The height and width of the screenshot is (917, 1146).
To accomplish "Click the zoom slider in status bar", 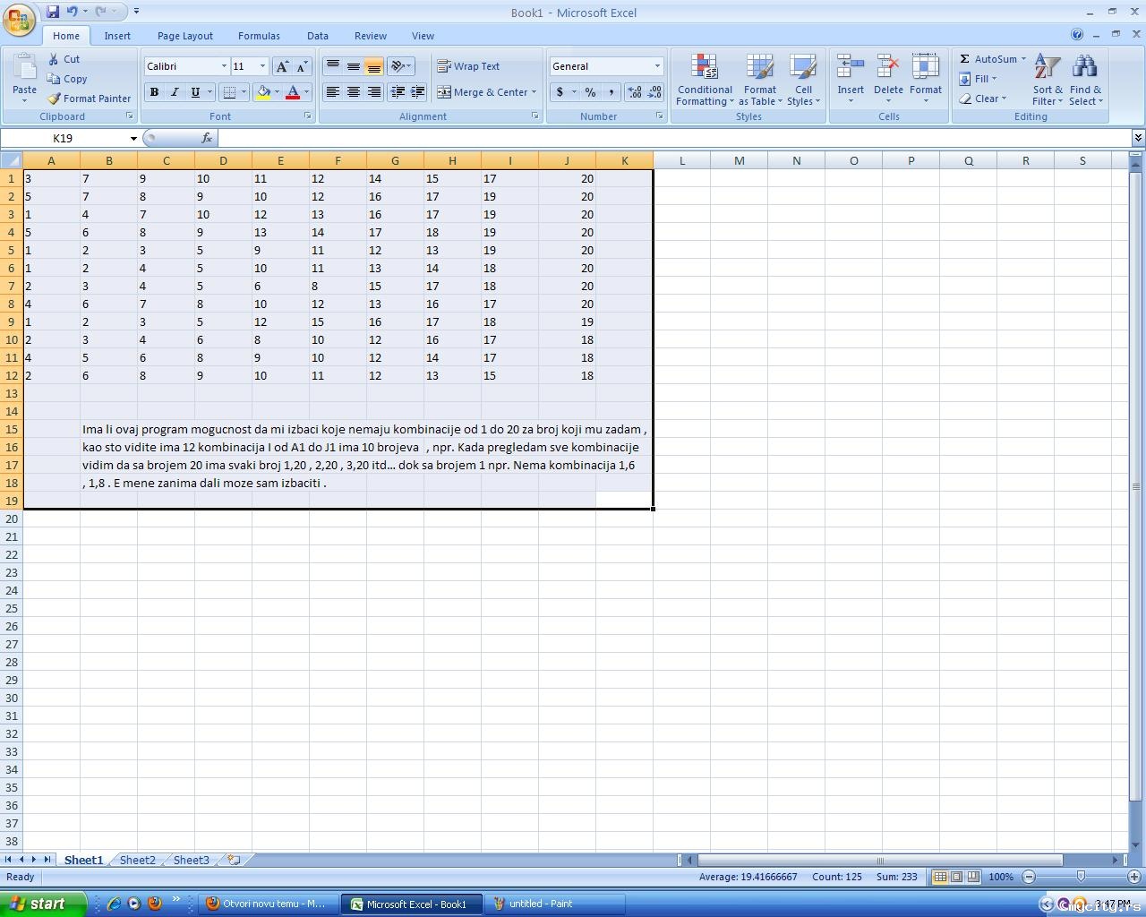I will coord(1081,877).
